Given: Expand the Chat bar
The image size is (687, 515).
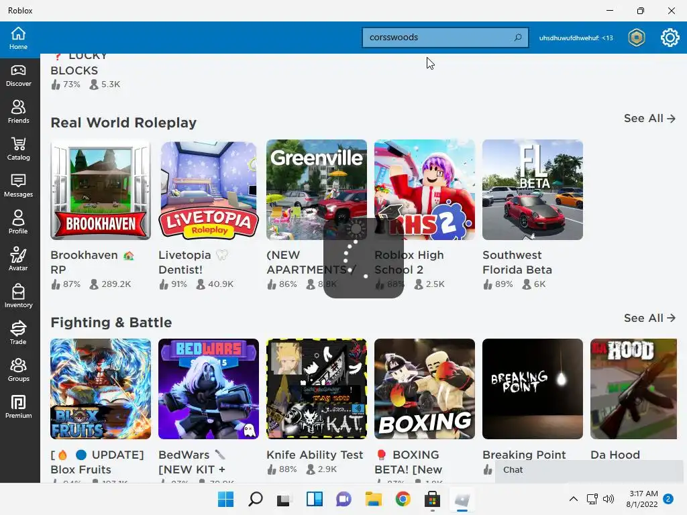Looking at the screenshot, I should click(589, 470).
